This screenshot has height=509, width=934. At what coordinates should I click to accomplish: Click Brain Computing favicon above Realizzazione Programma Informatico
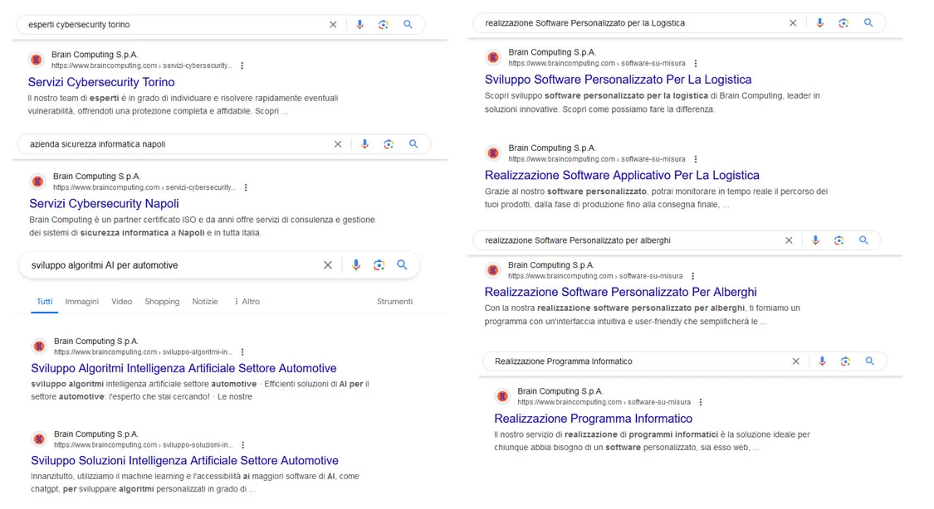(503, 396)
